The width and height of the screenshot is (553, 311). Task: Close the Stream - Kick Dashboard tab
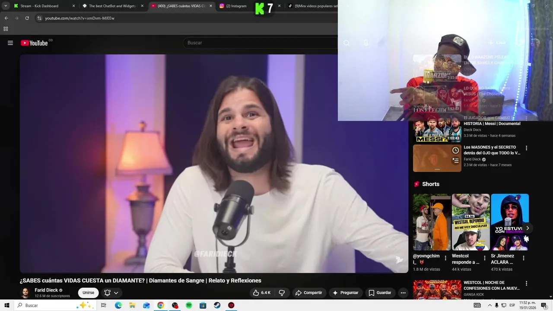73,6
